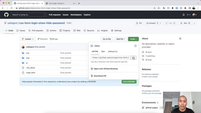This screenshot has height=113, width=201.
Task: Click Create a new release link
Action: [150, 77]
